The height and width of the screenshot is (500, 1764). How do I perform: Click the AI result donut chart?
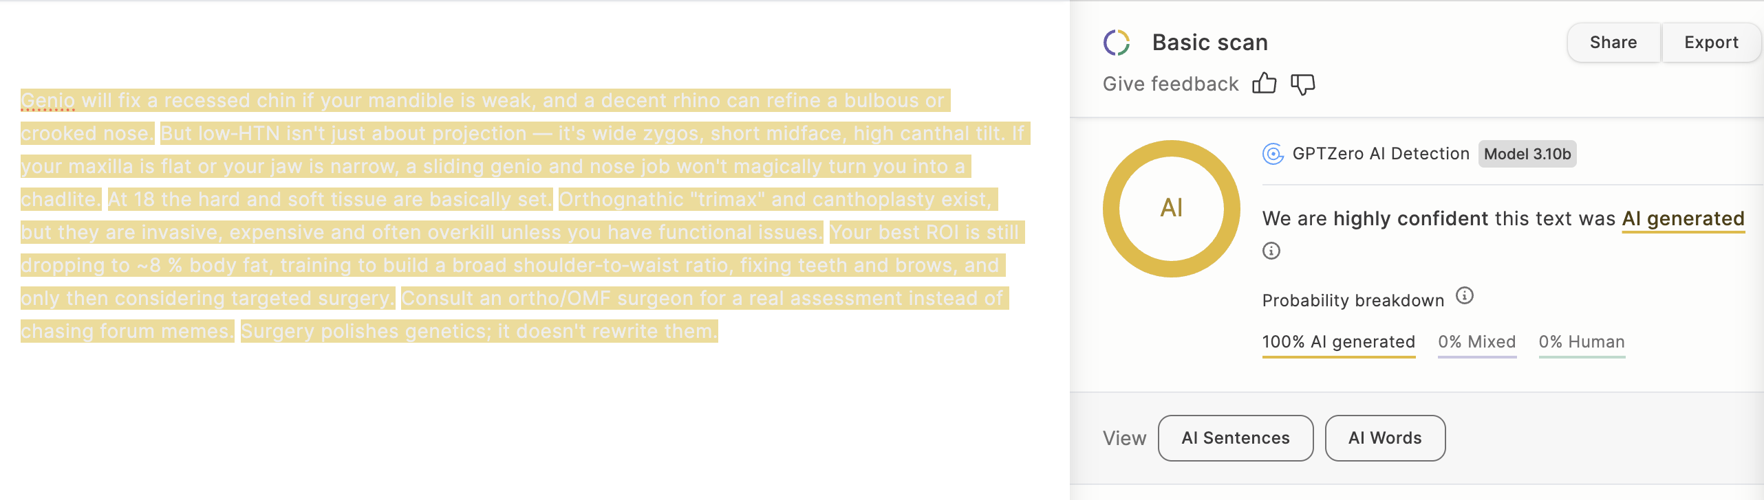1172,208
